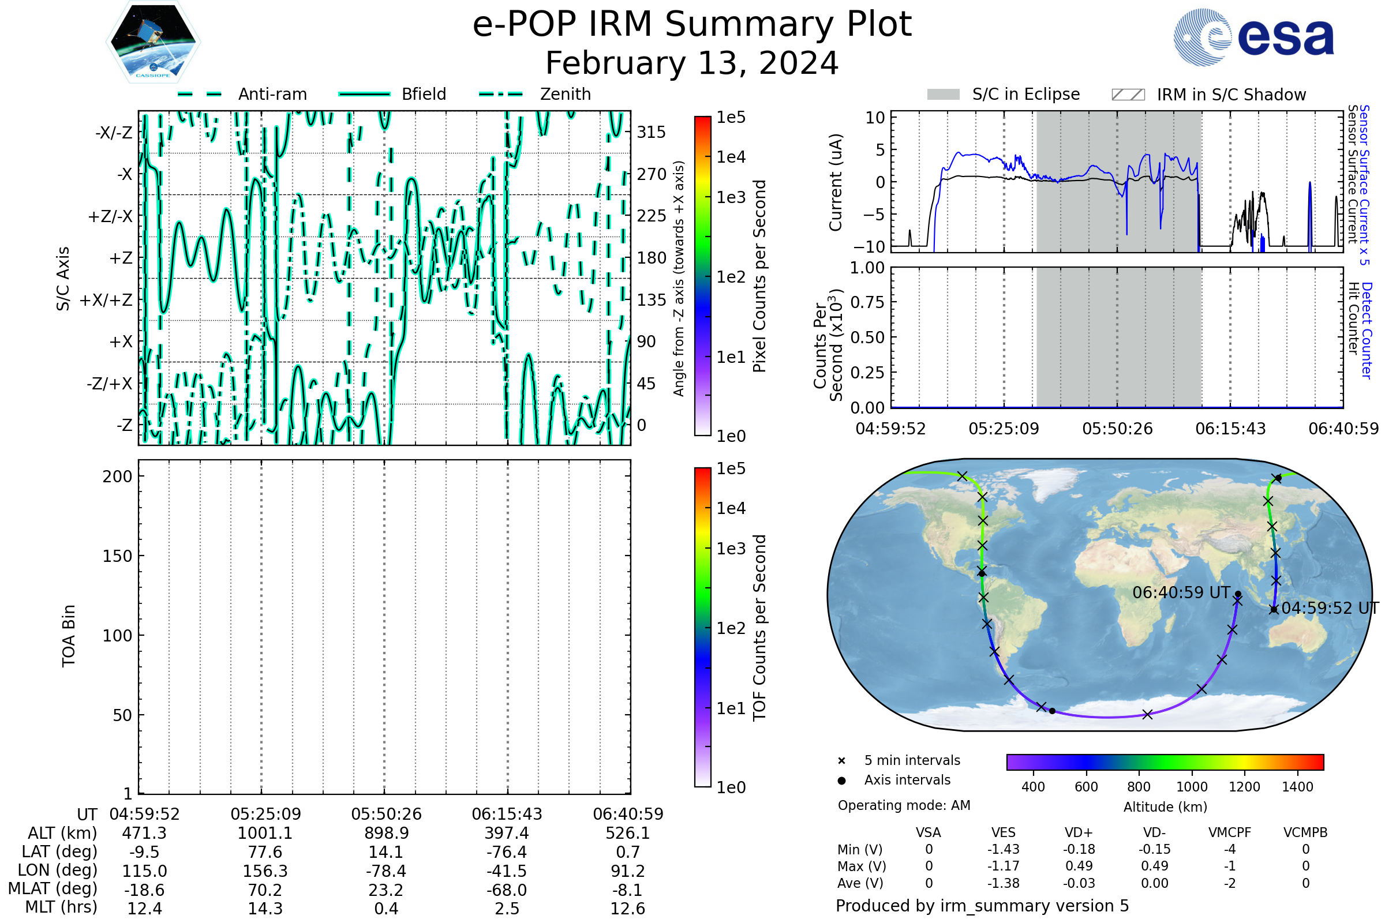The width and height of the screenshot is (1385, 923).
Task: Click the ESA logo
Action: (1253, 37)
